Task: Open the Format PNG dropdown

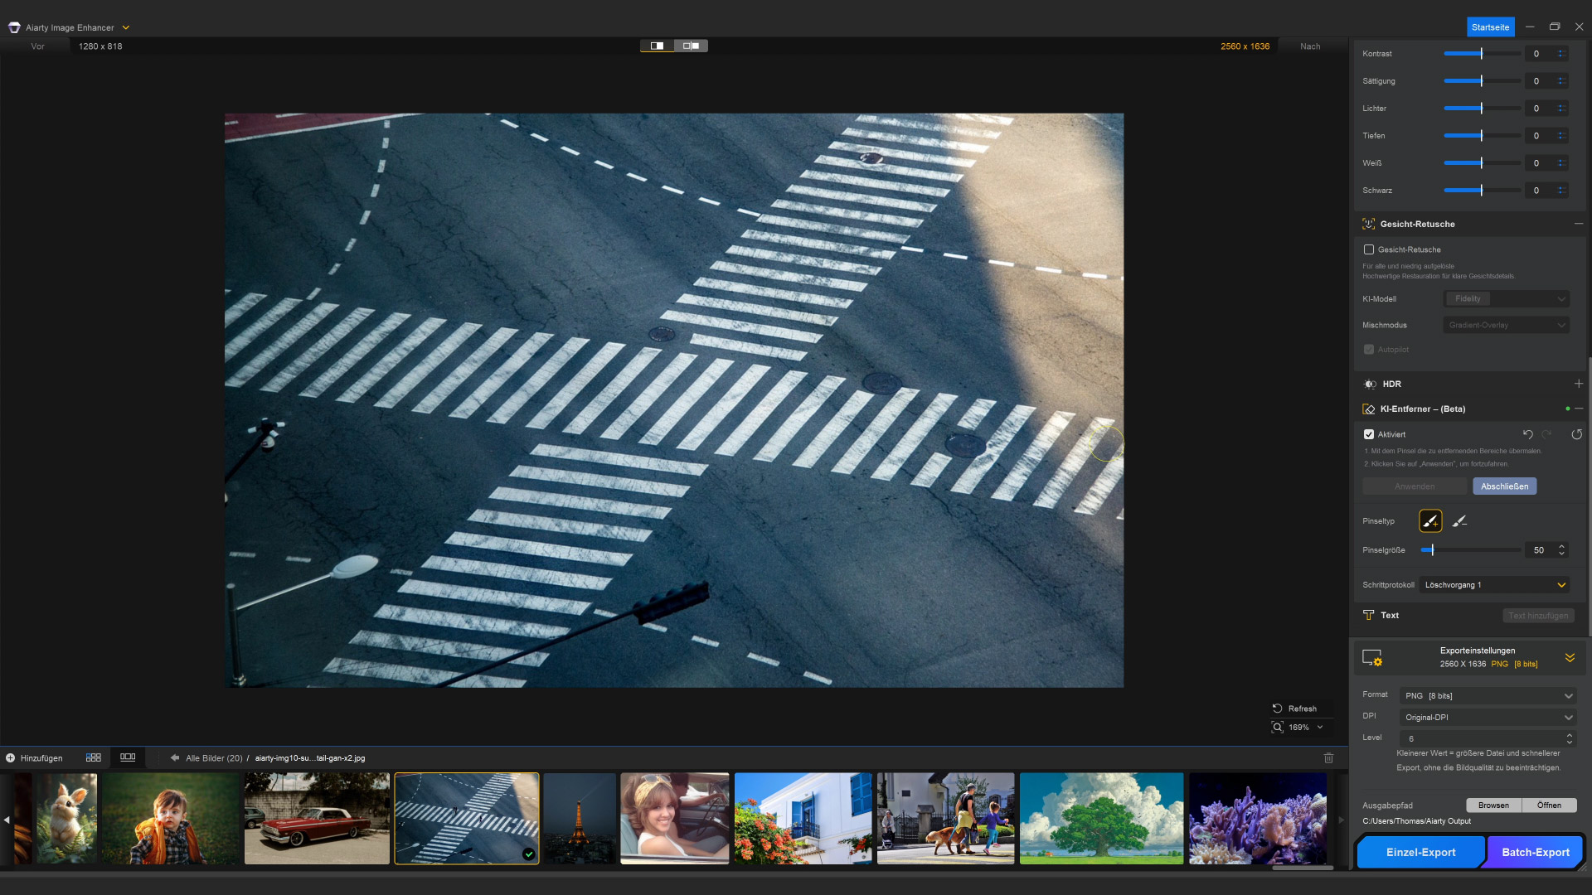Action: [1488, 696]
